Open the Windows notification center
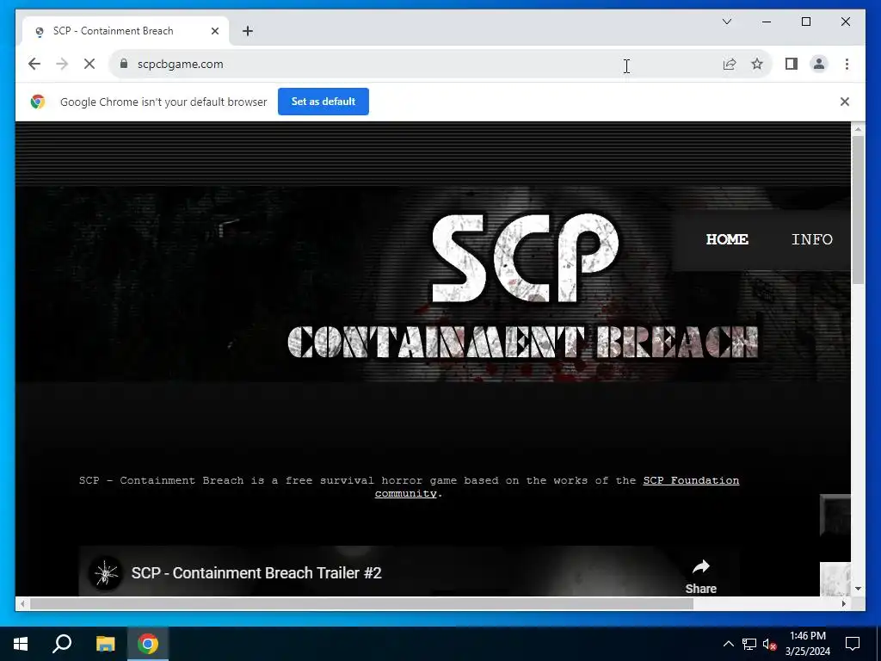The height and width of the screenshot is (661, 881). (x=853, y=644)
